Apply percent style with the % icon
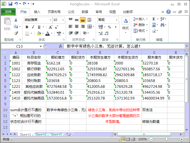Image resolution: width=190 pixels, height=143 pixels. click(x=109, y=27)
